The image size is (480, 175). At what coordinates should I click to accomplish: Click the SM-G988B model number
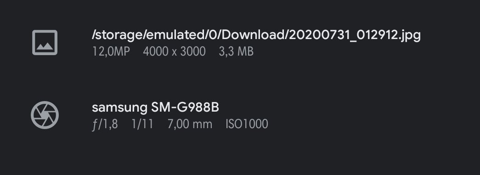185,107
